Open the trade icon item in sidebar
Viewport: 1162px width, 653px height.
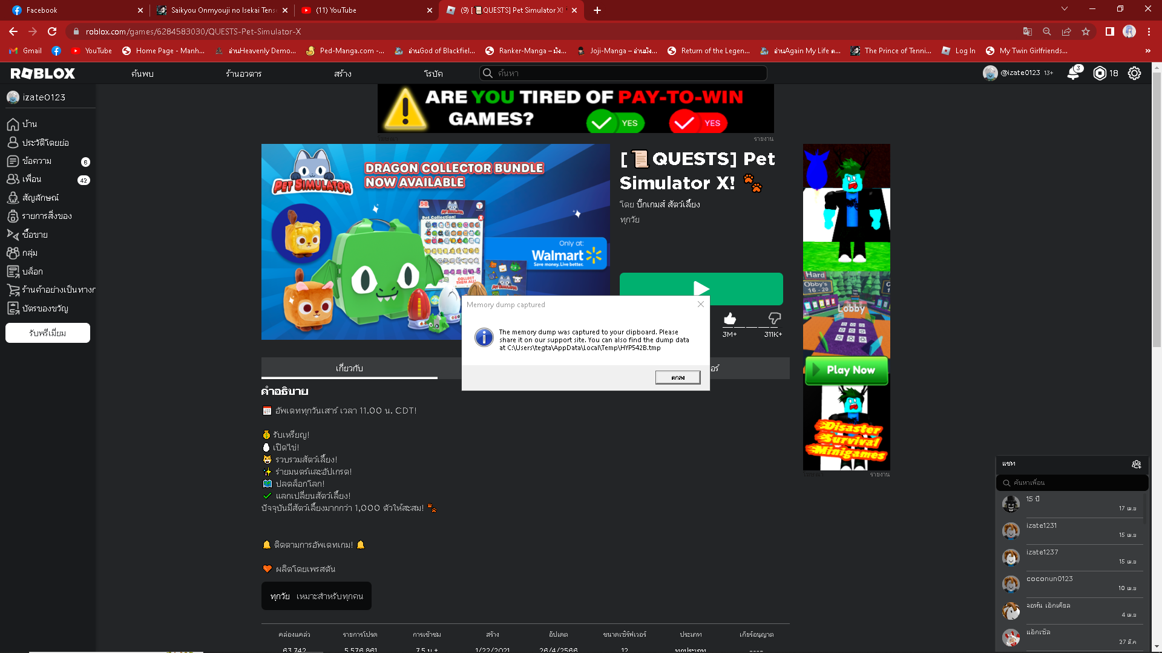tap(13, 235)
